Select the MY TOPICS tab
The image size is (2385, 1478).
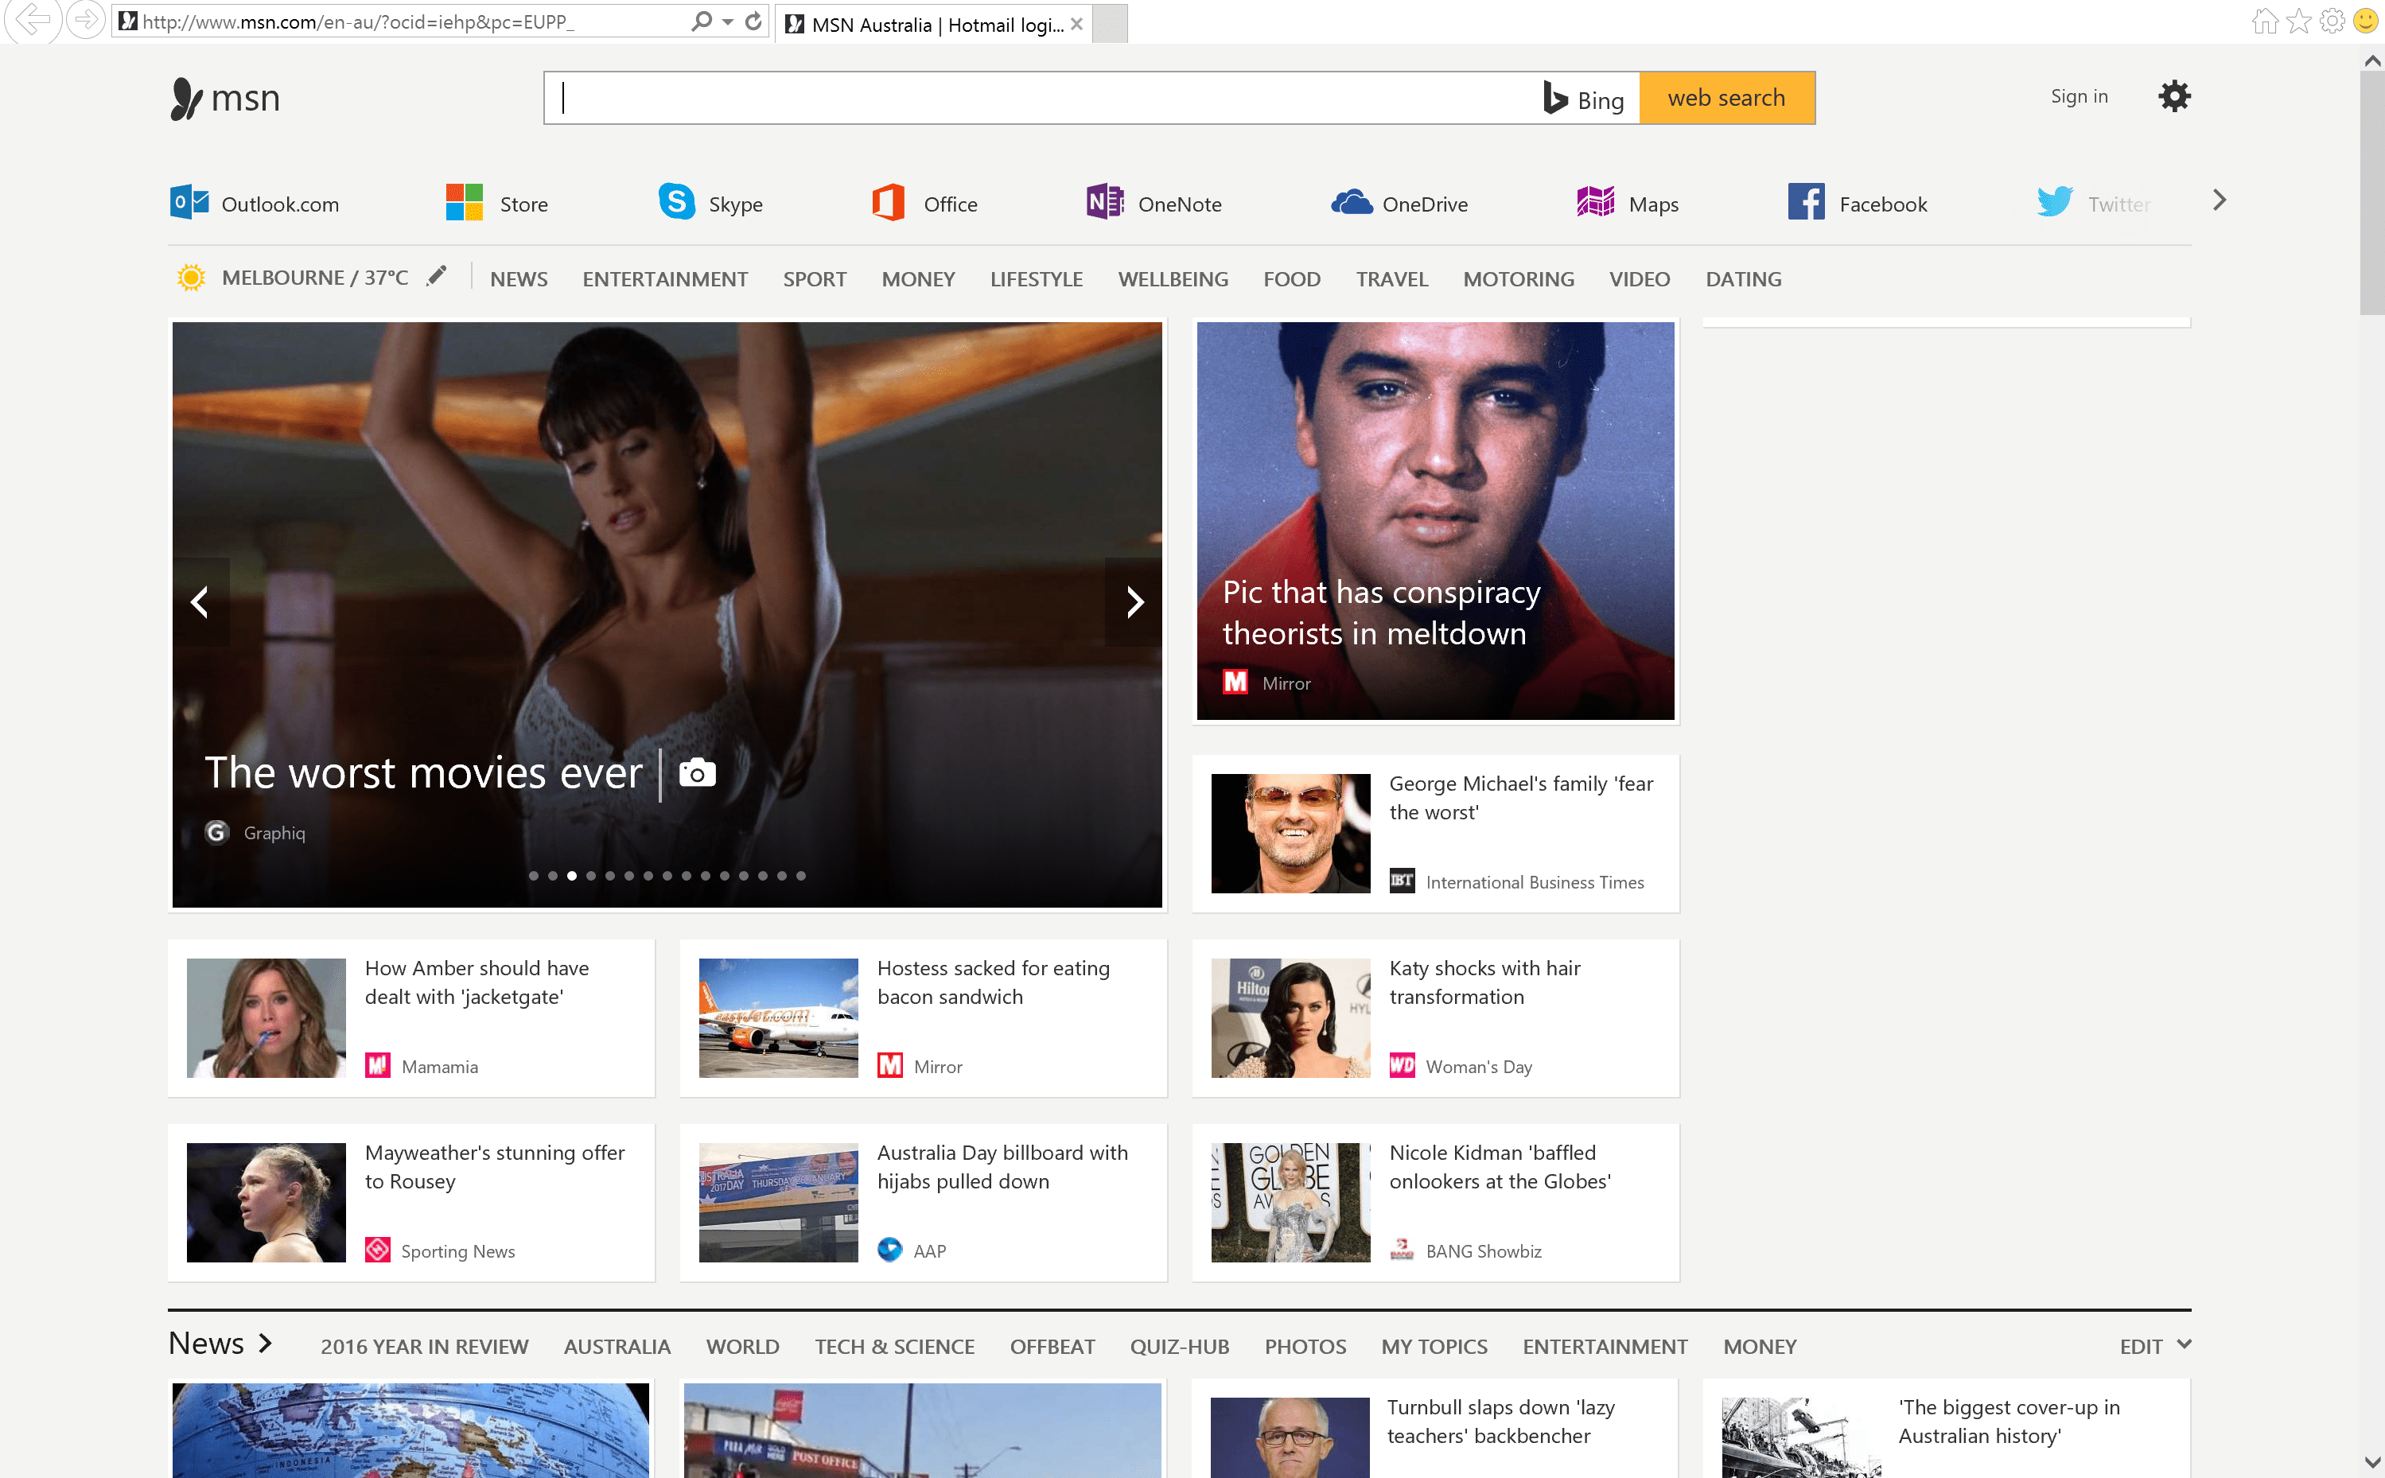[x=1434, y=1347]
